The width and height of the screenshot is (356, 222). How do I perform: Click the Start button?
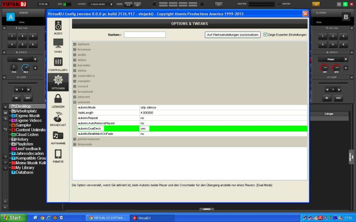click(13, 218)
